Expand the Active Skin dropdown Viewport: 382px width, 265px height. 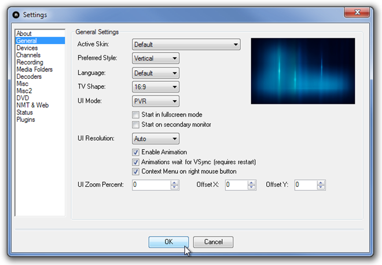point(186,45)
